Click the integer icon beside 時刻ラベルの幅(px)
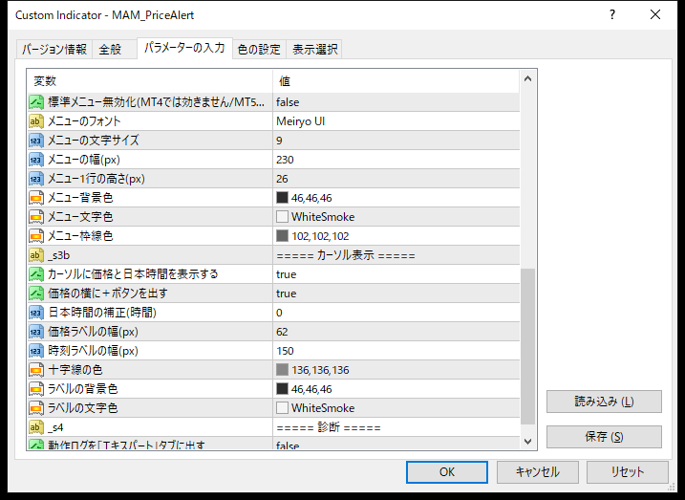685x500 pixels. pos(36,351)
